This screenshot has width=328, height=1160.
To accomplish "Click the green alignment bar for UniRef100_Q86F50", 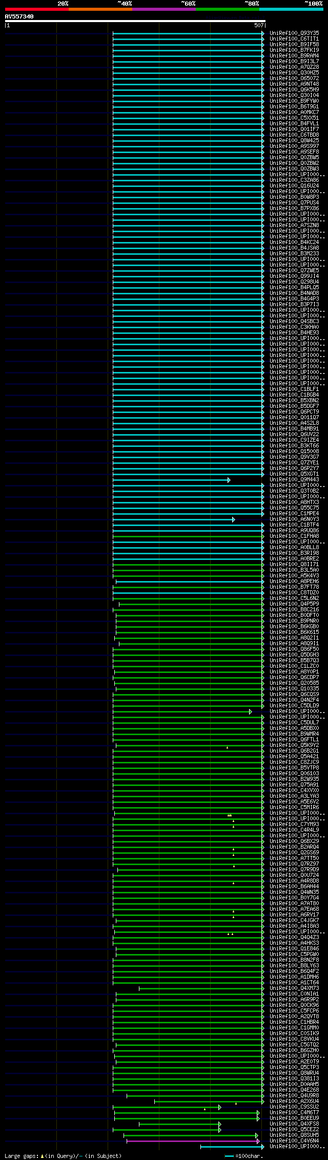I will point(188,649).
